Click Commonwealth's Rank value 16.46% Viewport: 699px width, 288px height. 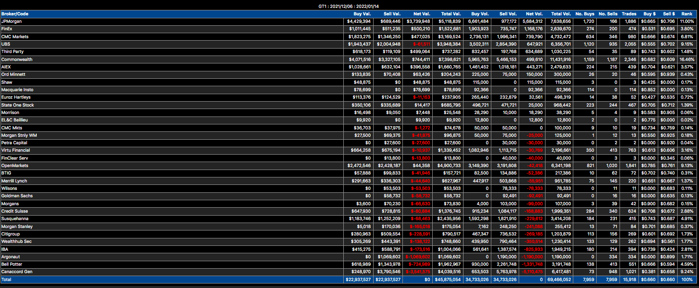point(687,59)
